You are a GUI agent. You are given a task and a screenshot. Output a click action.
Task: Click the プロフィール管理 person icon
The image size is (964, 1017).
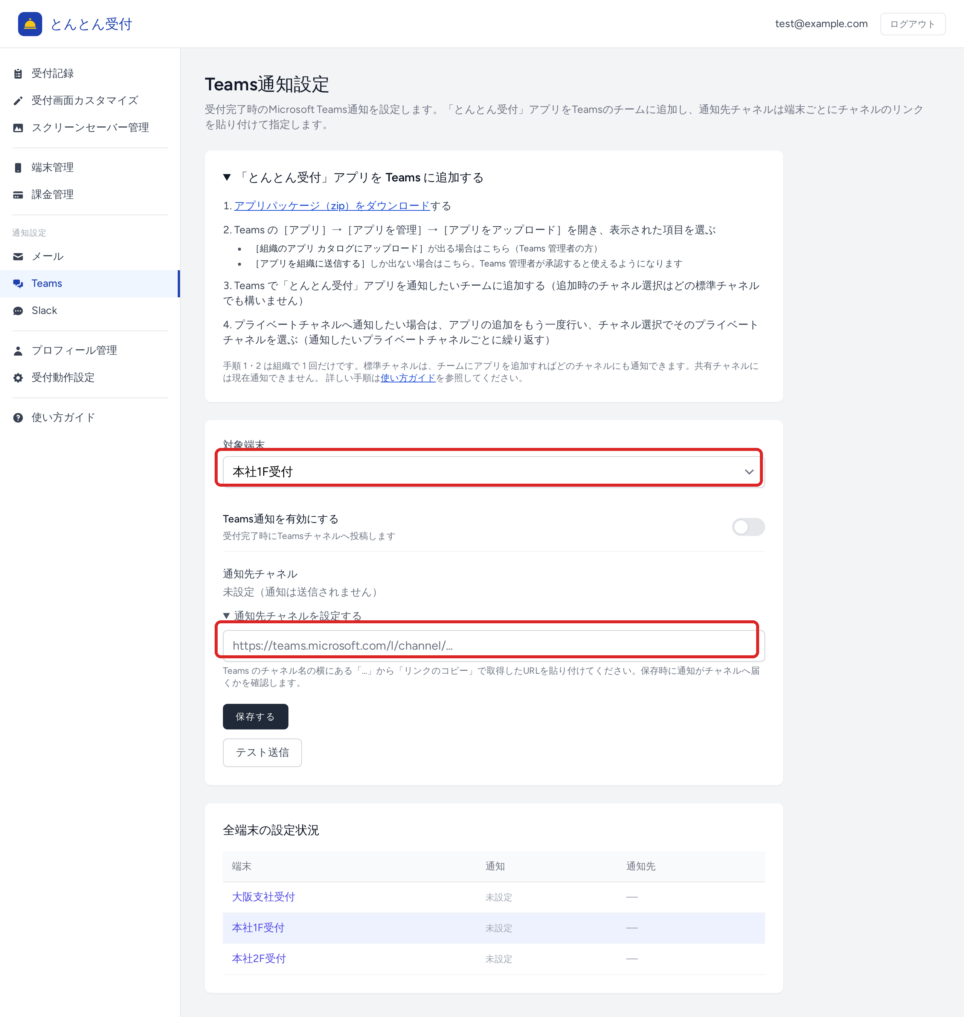point(18,350)
